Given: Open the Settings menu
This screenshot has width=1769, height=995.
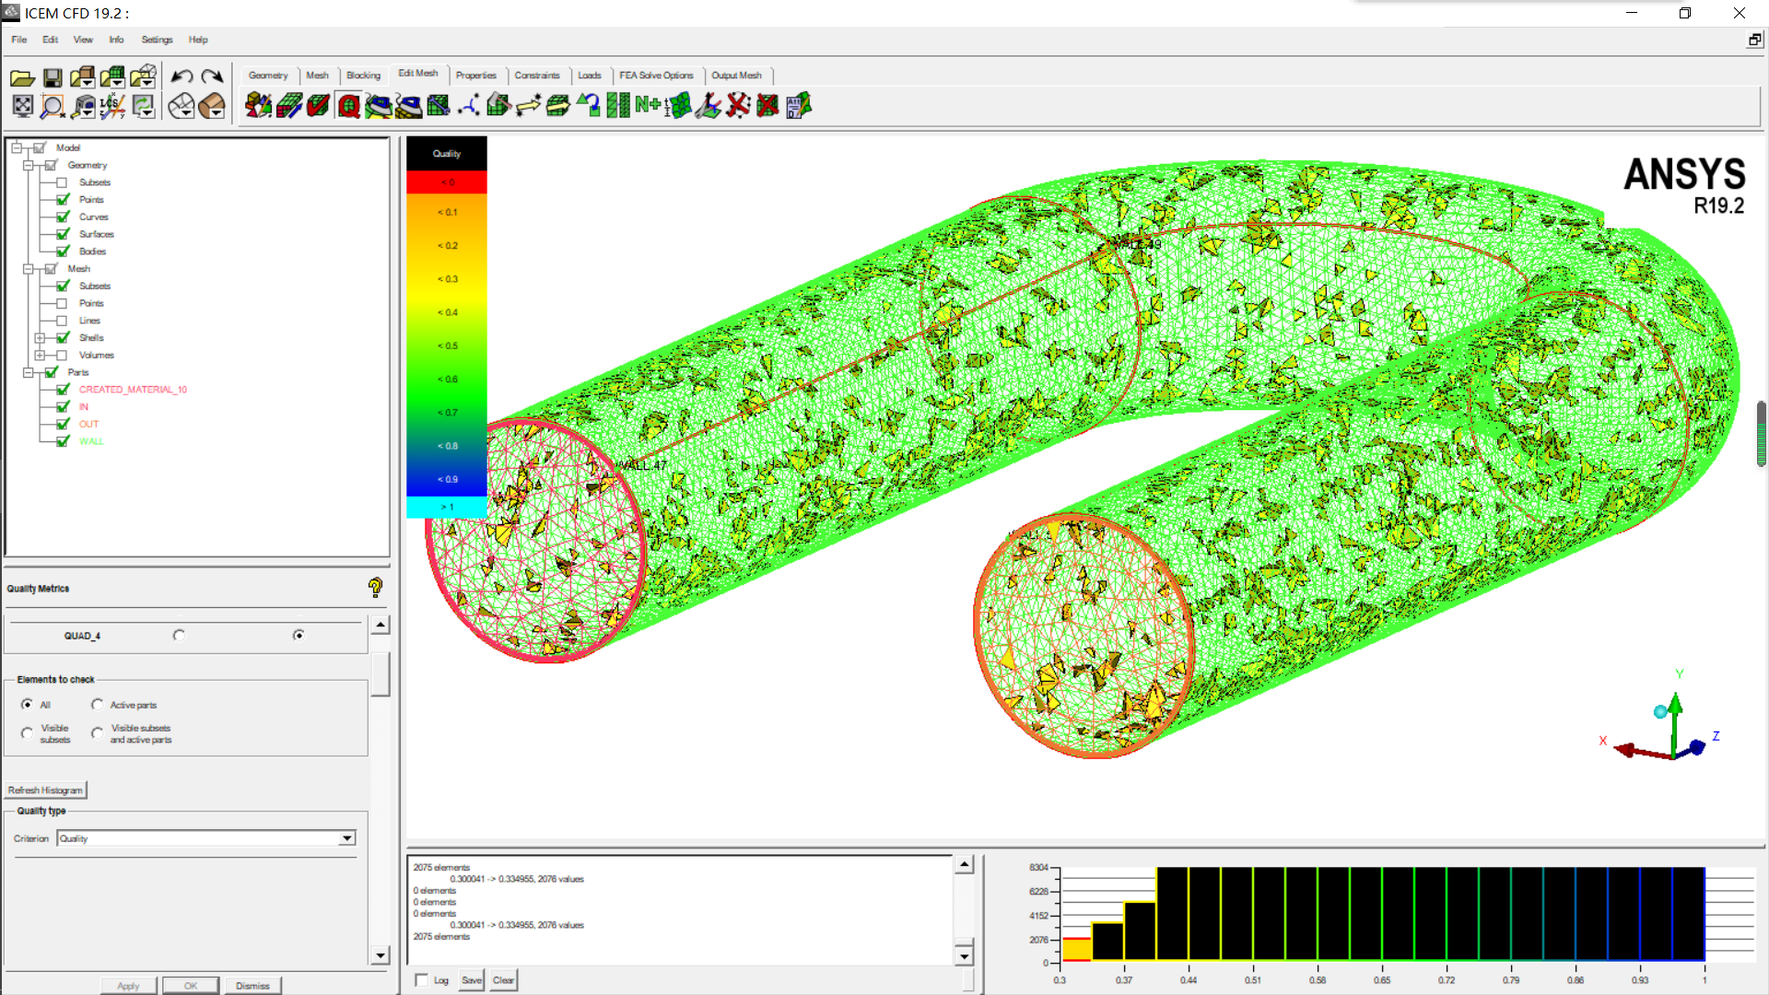Looking at the screenshot, I should 157,40.
